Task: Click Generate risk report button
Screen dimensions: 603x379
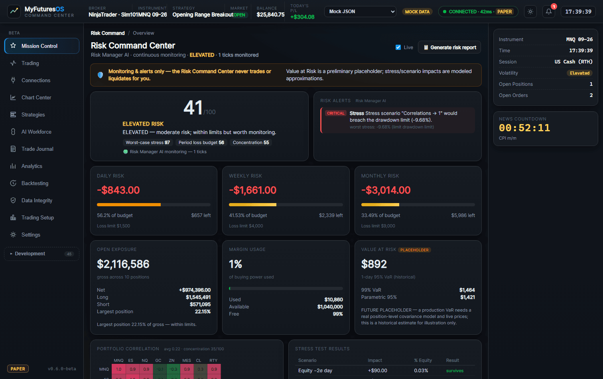Action: [449, 47]
